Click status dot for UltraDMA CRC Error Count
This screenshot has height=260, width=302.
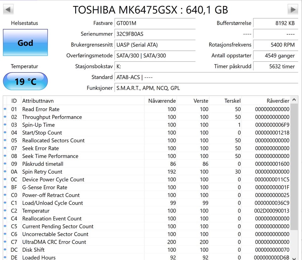5,242
